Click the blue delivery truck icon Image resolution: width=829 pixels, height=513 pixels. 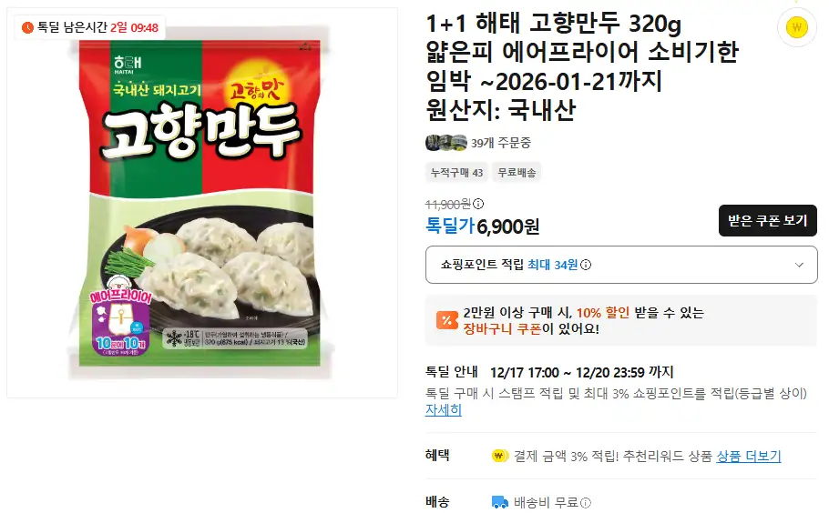(499, 502)
